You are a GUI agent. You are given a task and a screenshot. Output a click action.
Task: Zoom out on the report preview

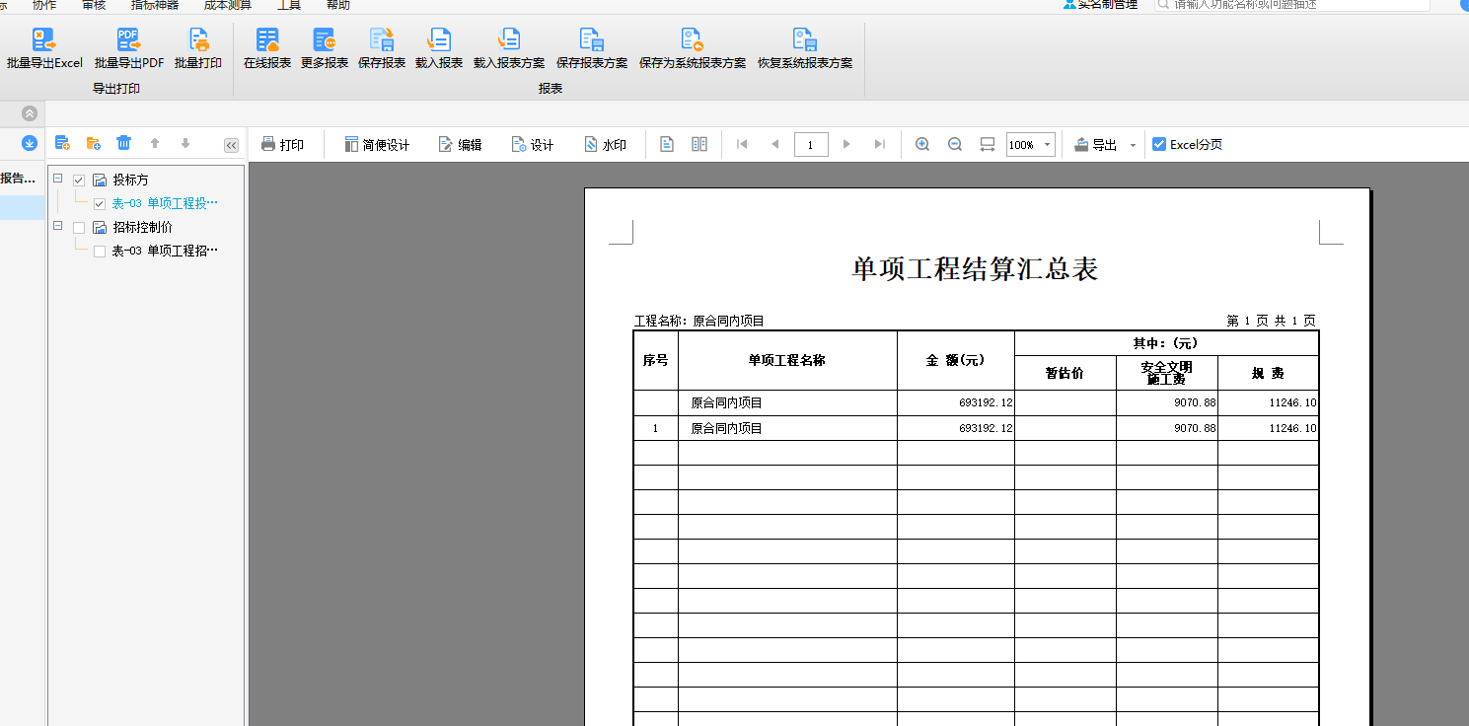pyautogui.click(x=955, y=144)
